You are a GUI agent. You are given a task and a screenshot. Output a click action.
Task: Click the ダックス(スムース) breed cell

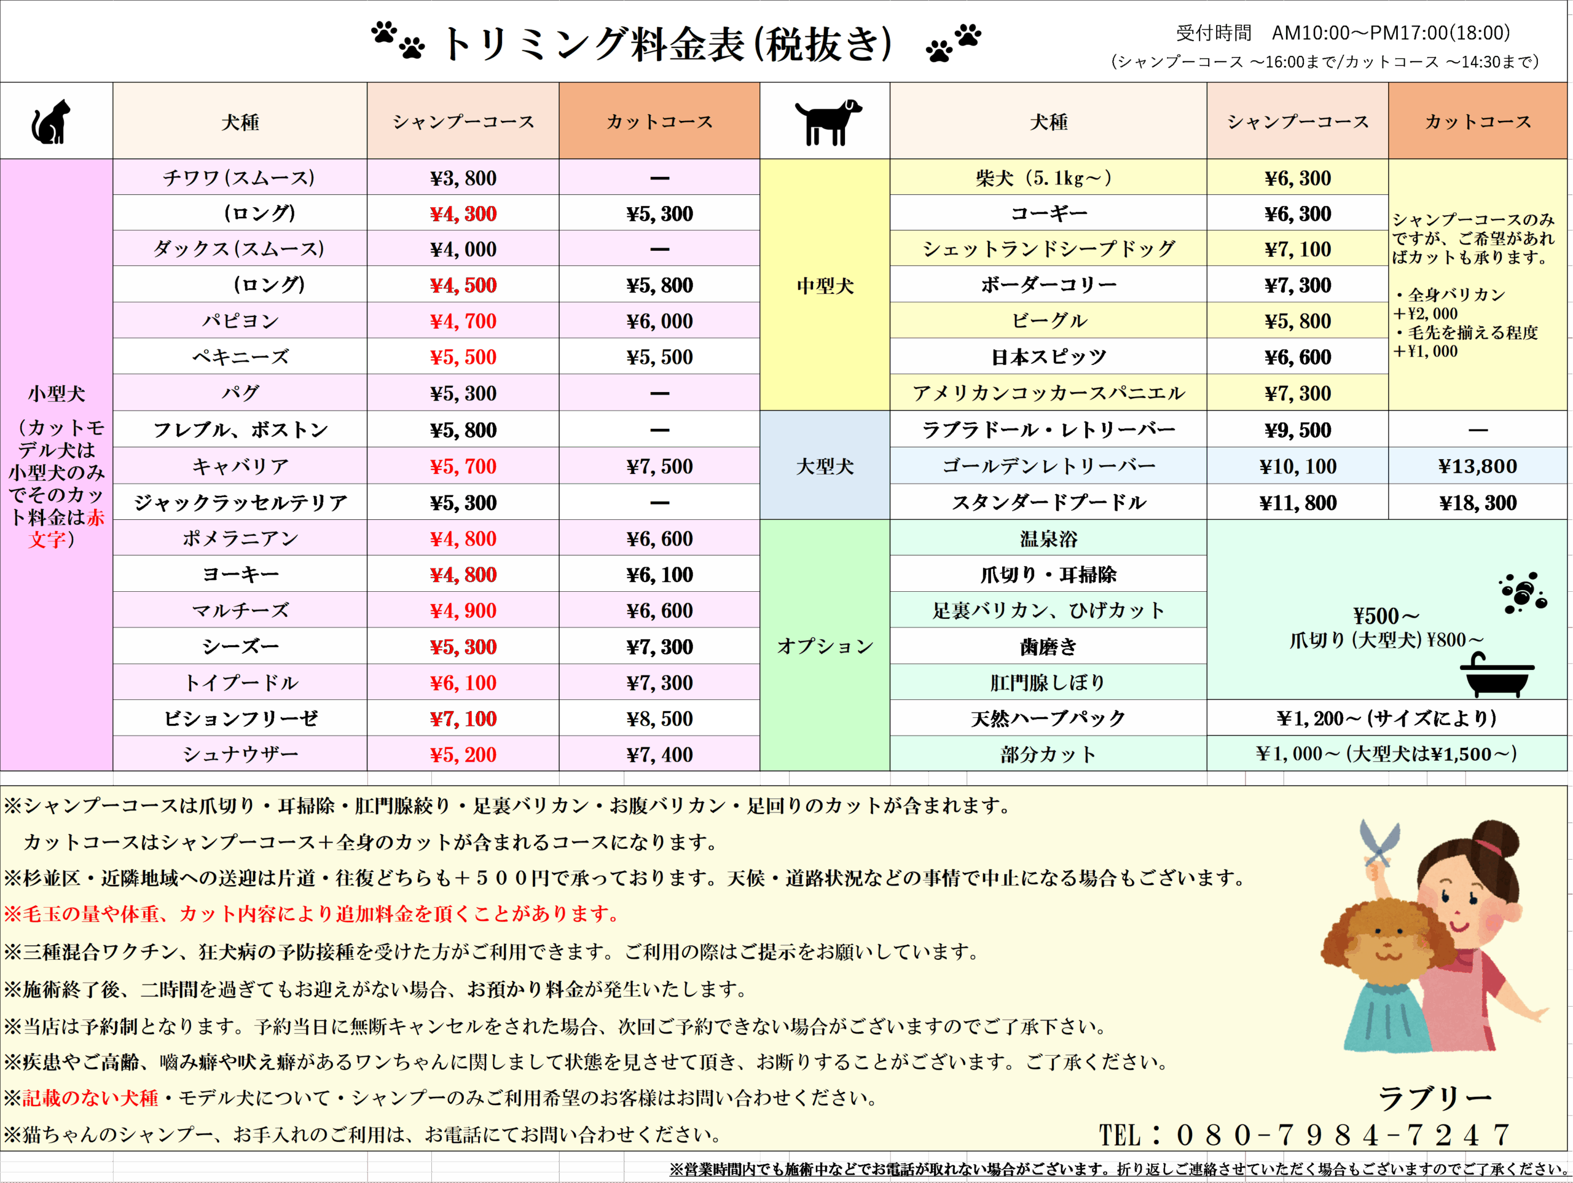coord(240,248)
